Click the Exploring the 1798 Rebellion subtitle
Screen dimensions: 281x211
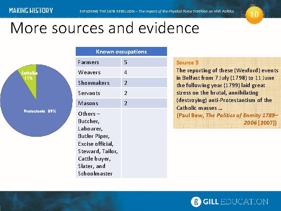[x=157, y=11]
